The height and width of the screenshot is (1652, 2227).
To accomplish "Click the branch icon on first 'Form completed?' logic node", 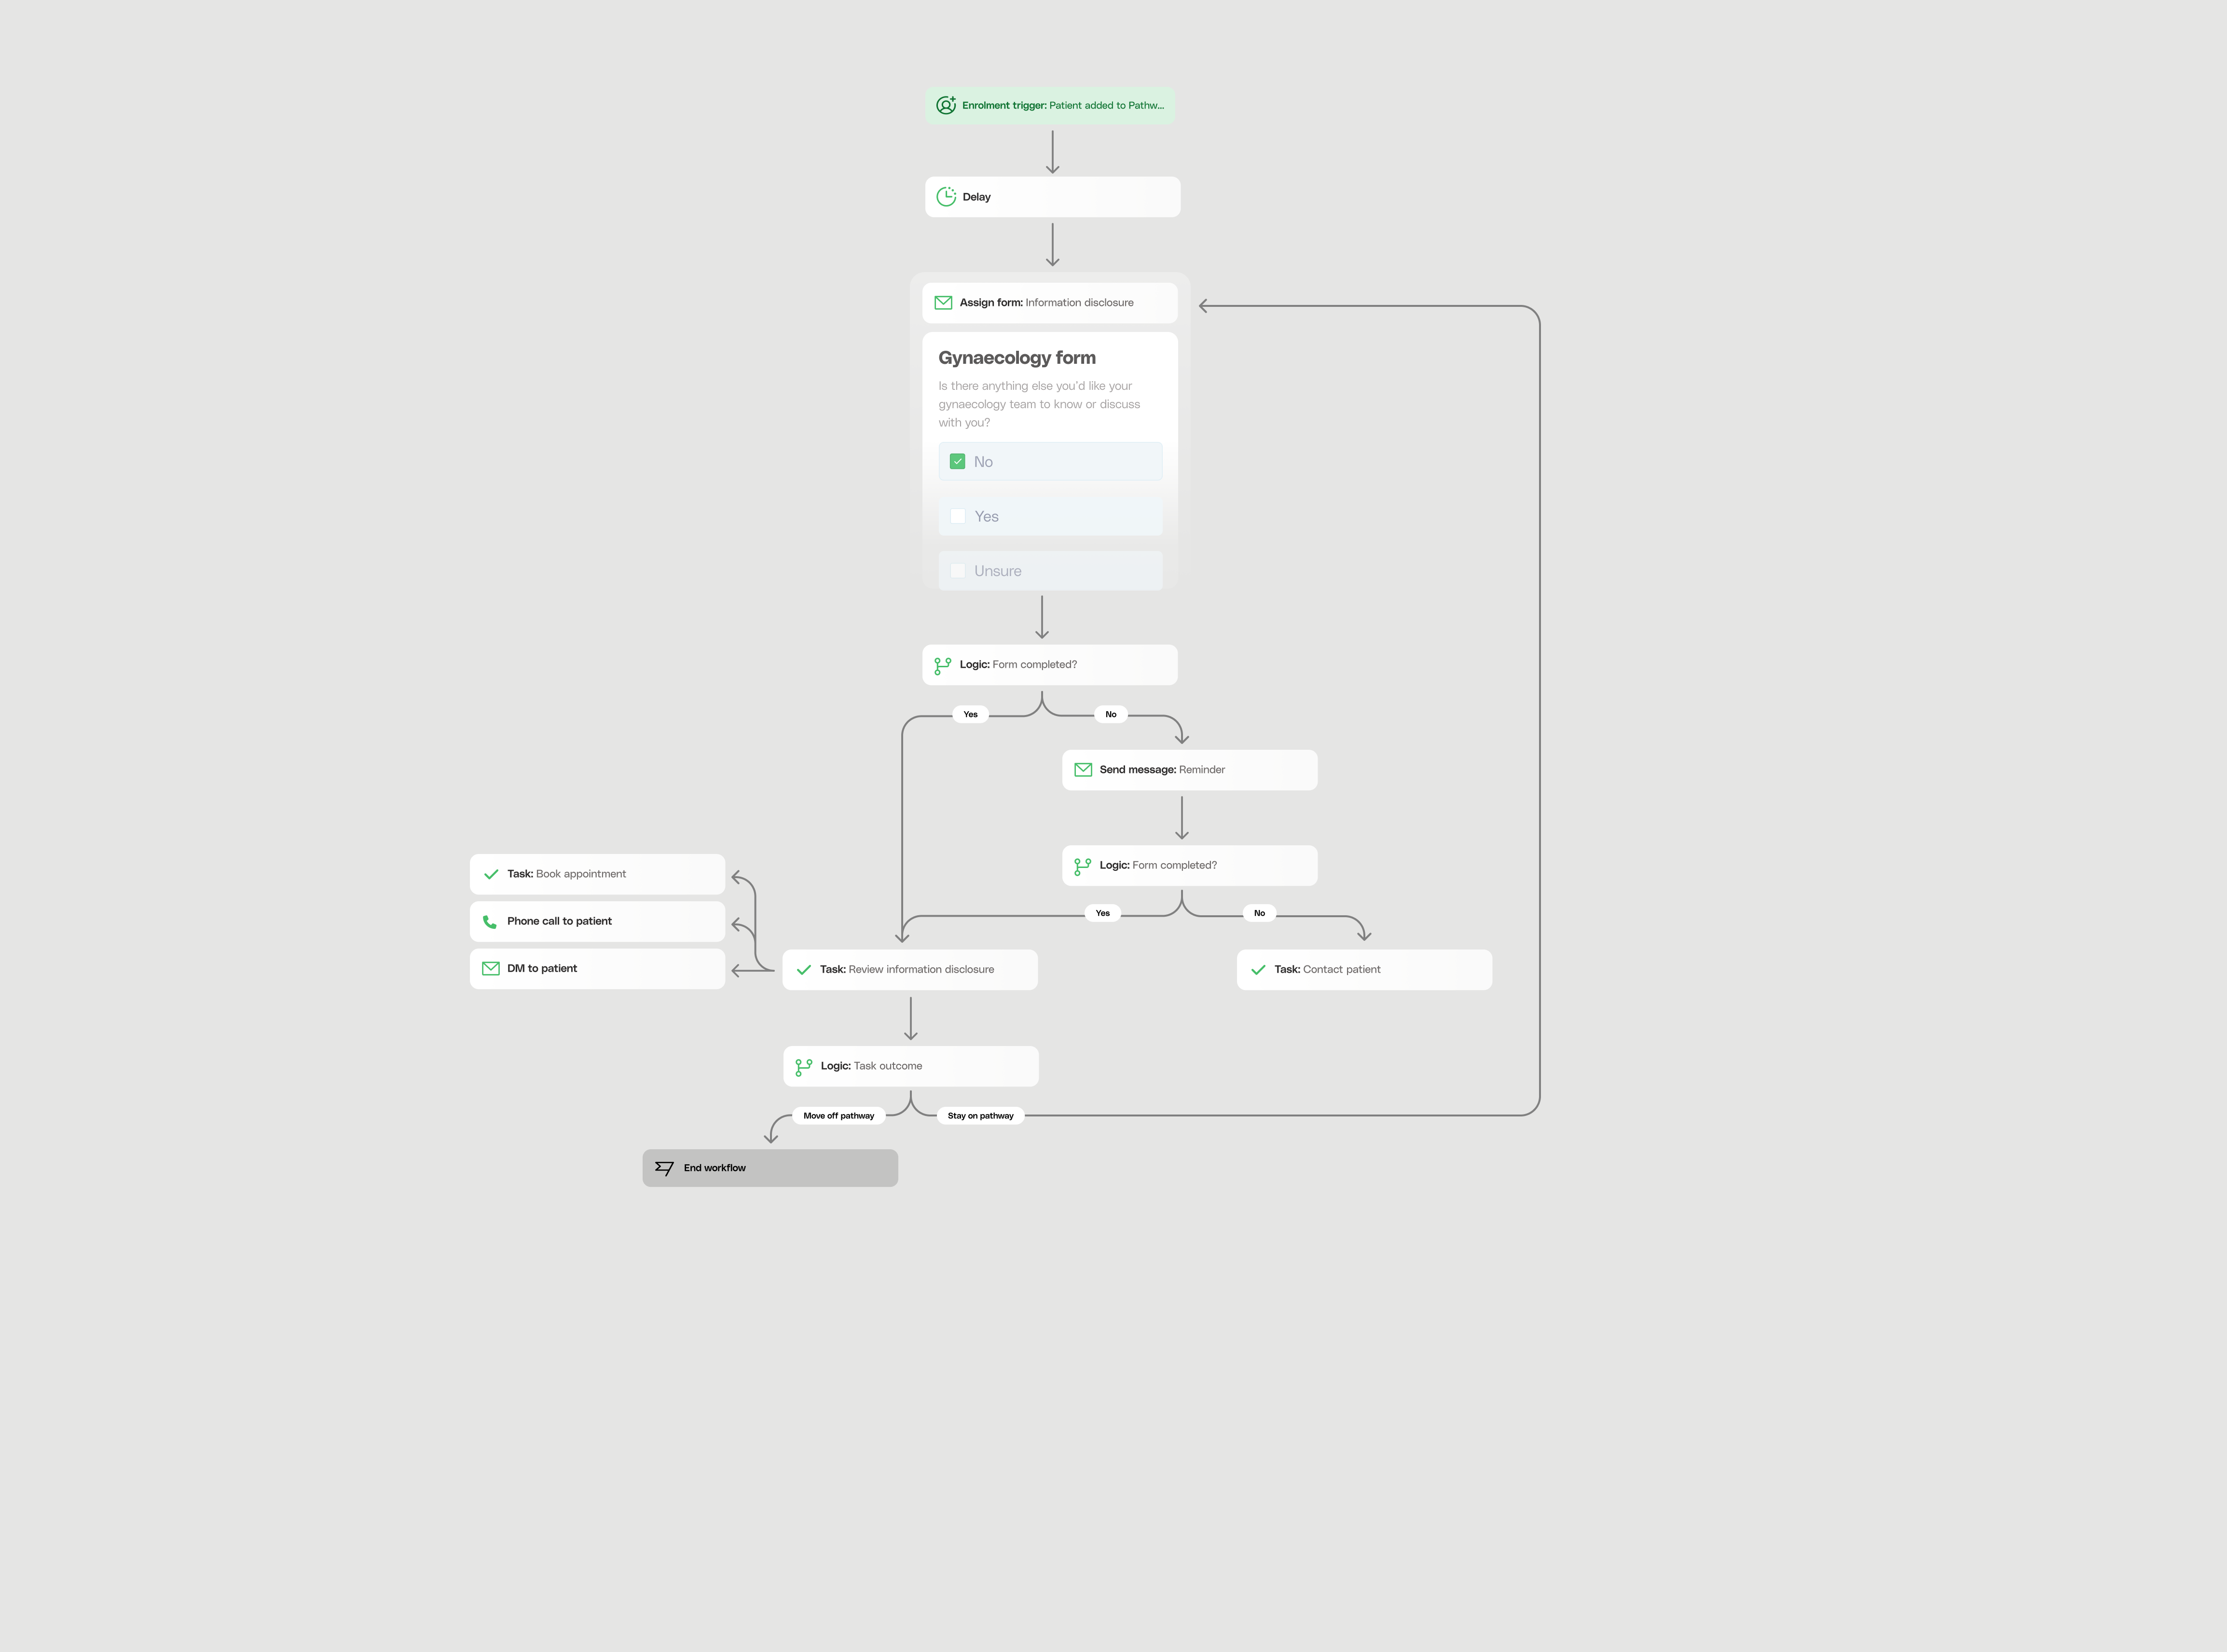I will point(942,664).
